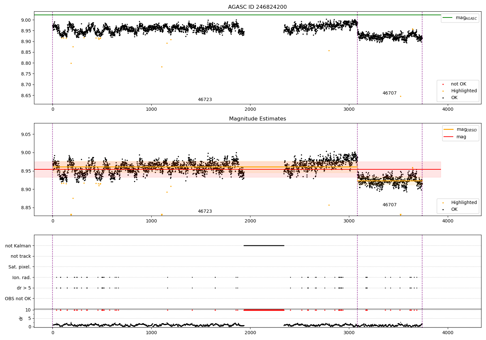This screenshot has height=340, width=486.
Task: Click the 'OBS not OK' row label
Action: pos(18,299)
